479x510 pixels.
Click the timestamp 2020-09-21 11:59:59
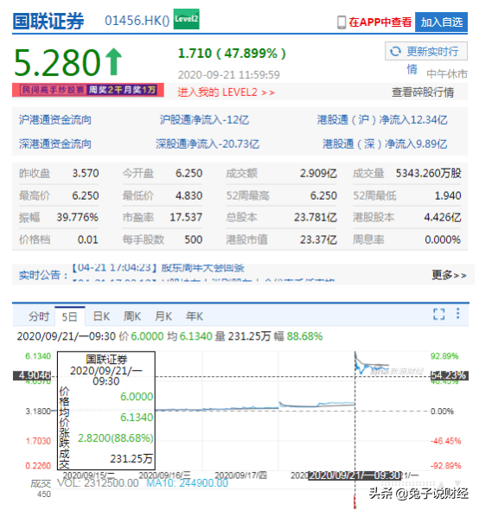(229, 75)
